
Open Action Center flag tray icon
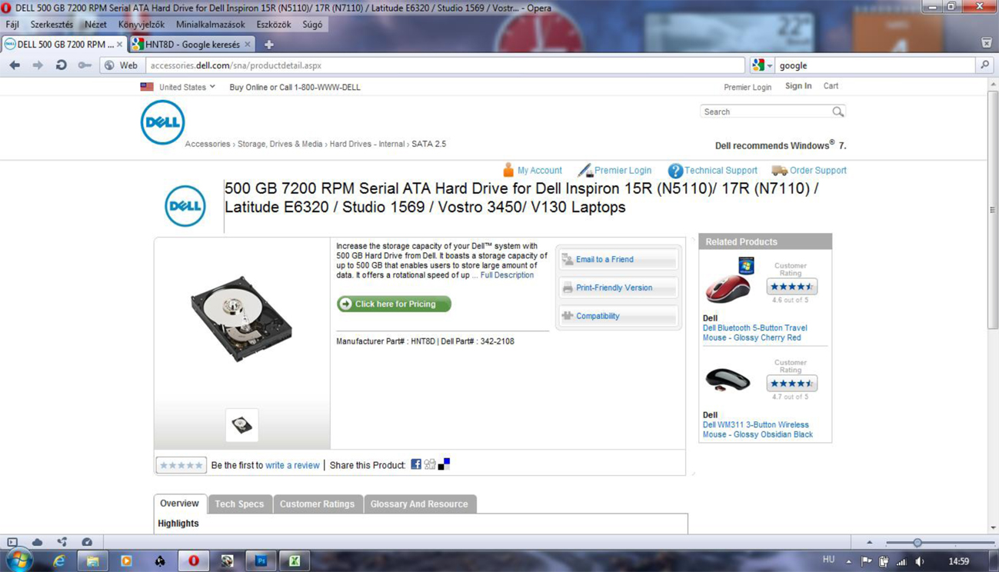867,562
